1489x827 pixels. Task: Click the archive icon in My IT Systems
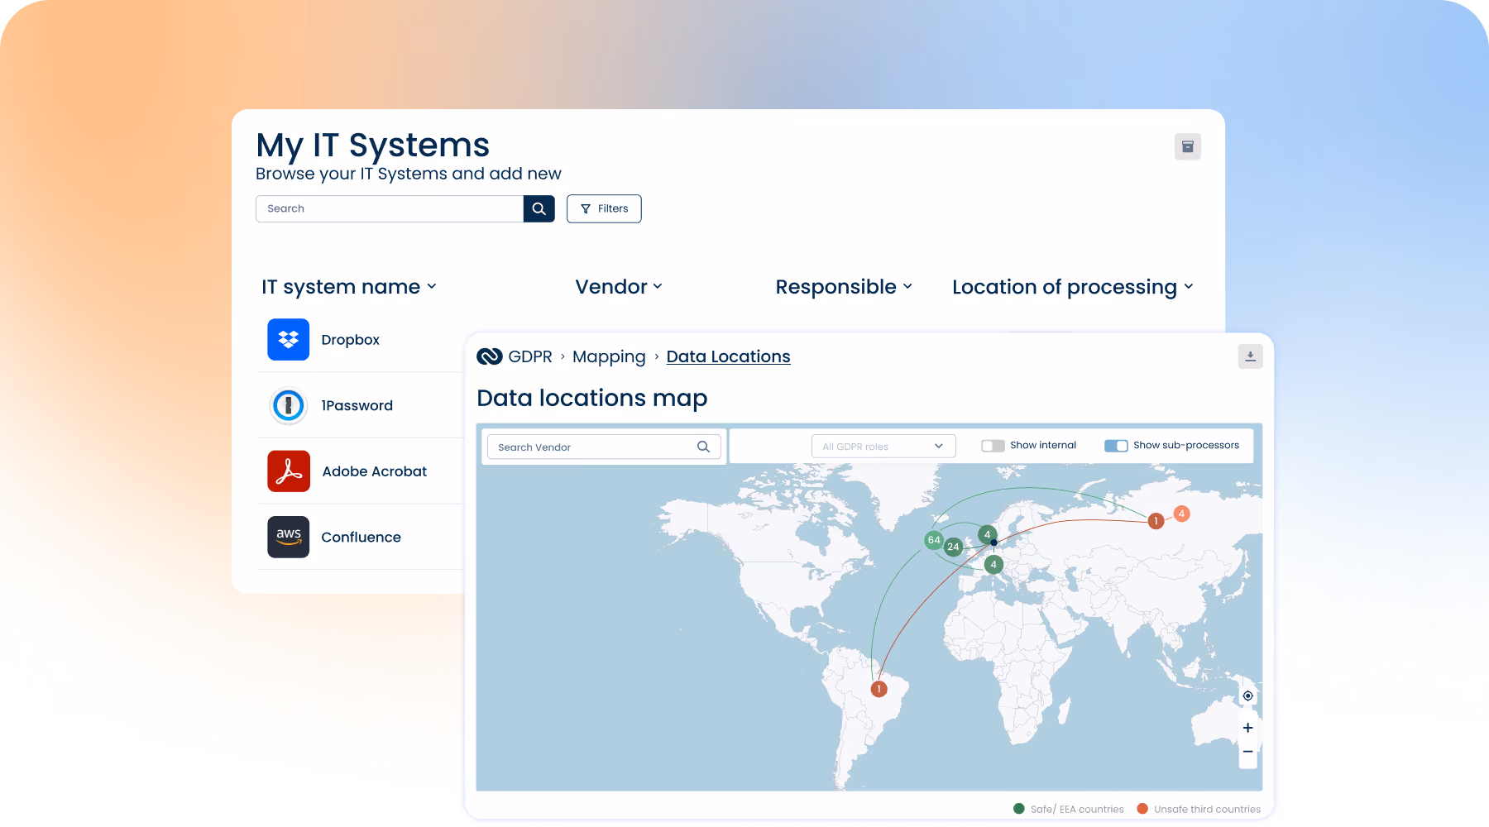click(1187, 146)
